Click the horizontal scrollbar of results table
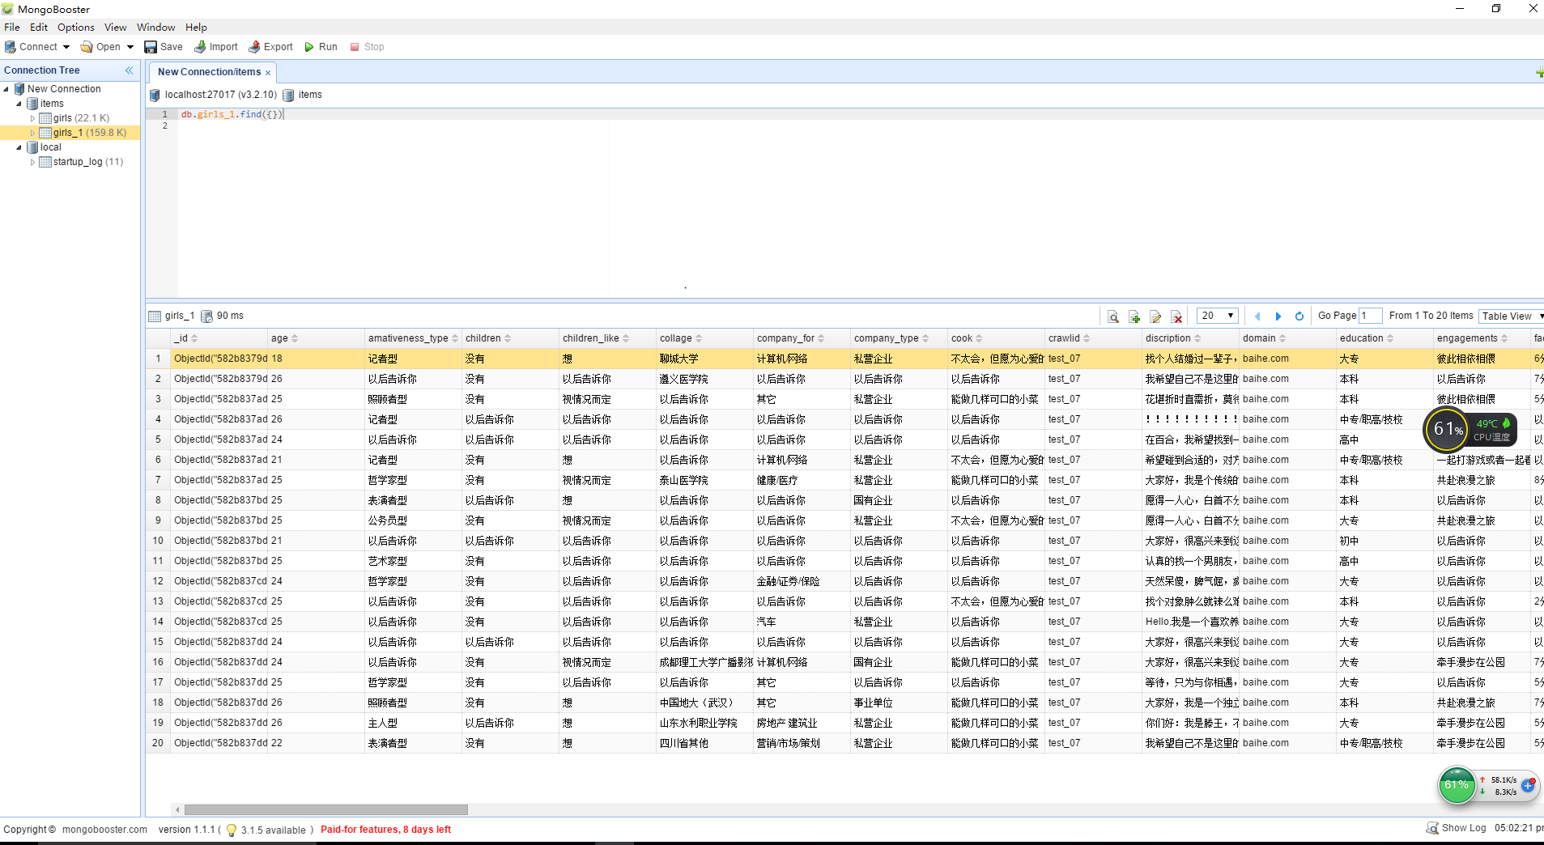 click(x=325, y=809)
